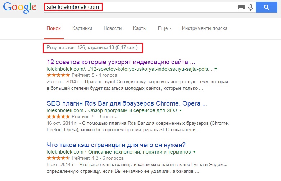Open the Новости tab
The image size is (281, 181).
click(113, 28)
